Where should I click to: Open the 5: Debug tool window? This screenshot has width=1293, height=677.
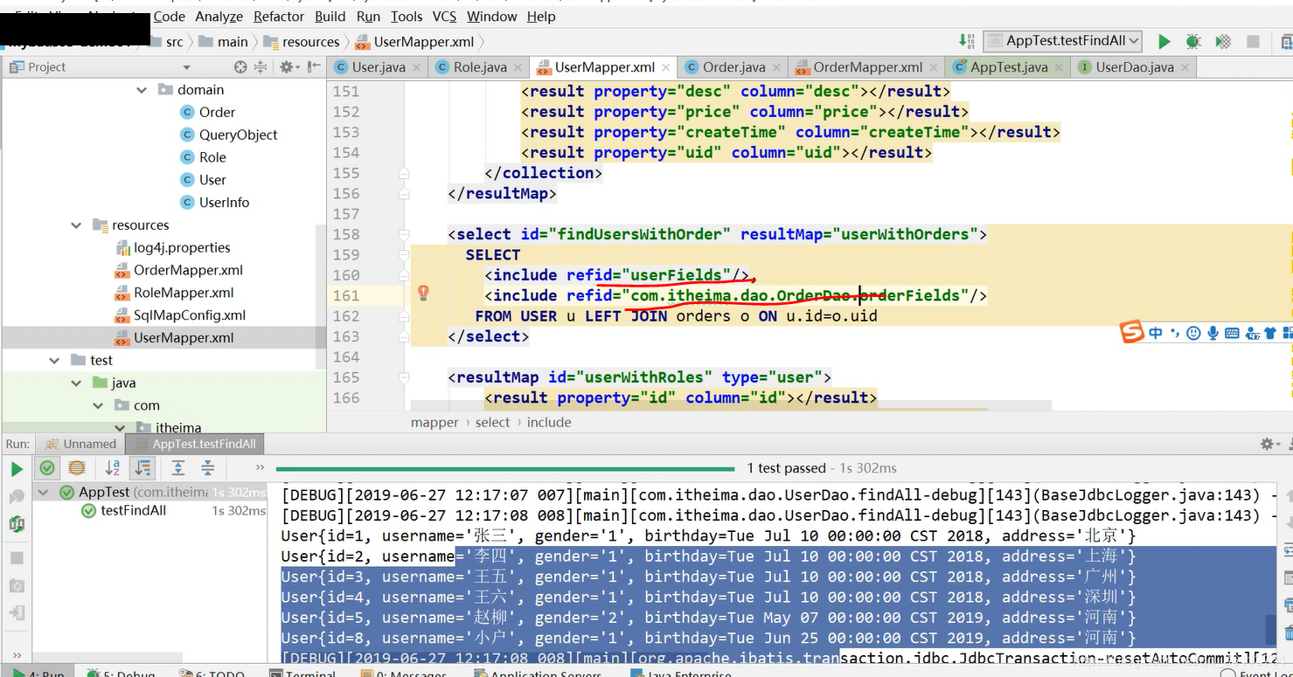point(121,674)
